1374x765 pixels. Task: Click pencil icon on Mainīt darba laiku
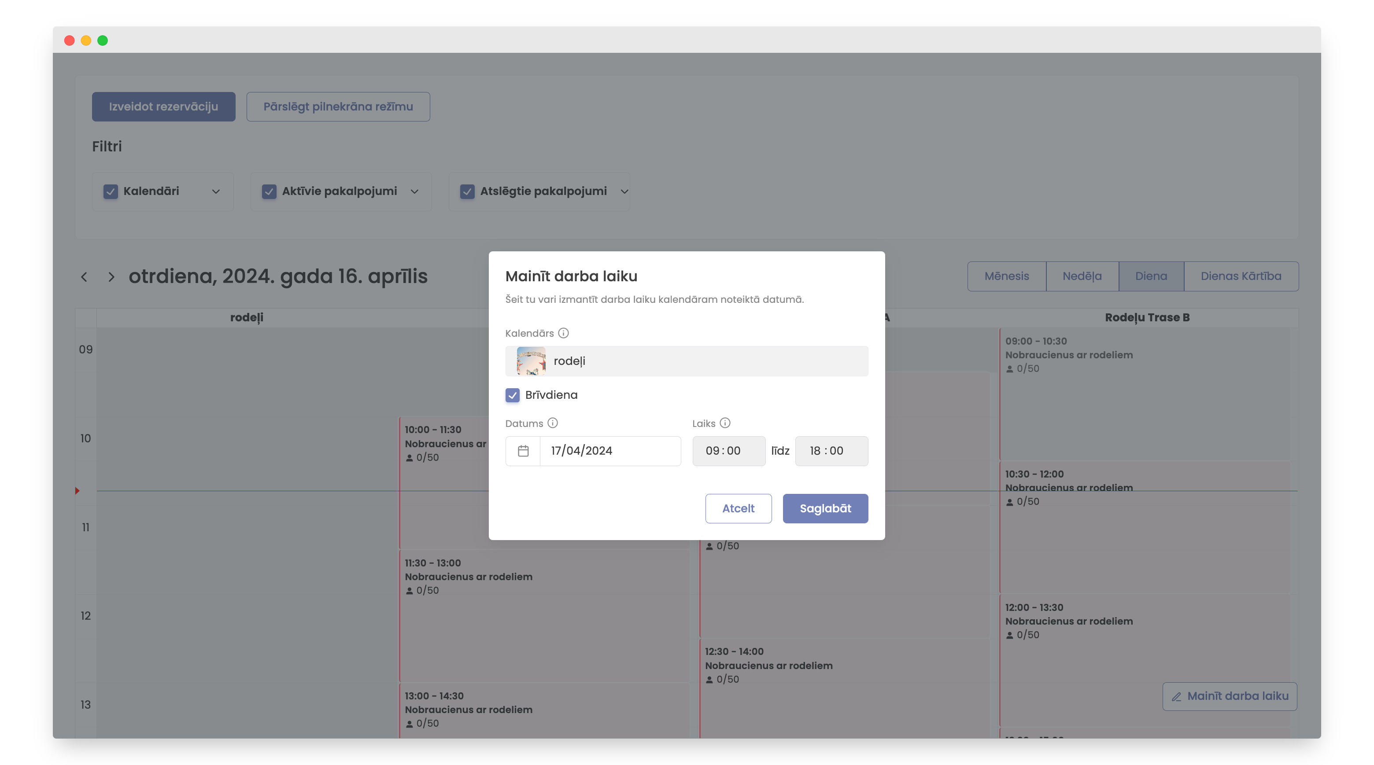(x=1176, y=696)
